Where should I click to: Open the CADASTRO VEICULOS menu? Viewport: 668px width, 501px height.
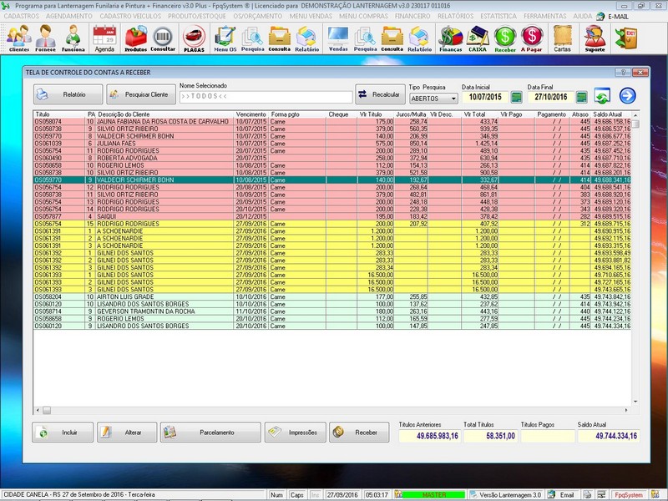130,16
